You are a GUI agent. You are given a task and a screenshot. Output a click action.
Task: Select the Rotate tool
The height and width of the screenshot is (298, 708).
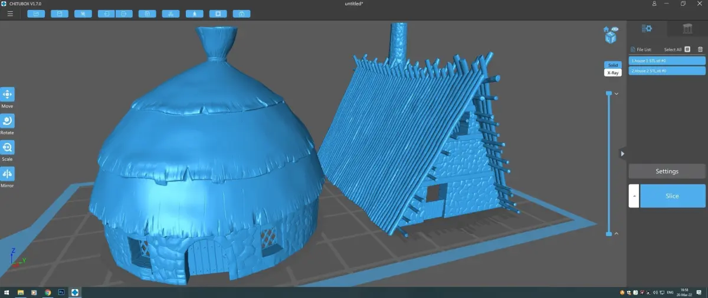coord(7,121)
